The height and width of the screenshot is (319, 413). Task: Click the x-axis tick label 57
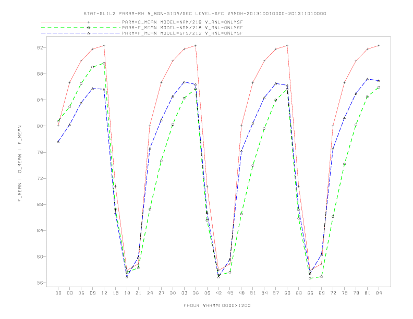pos(276,293)
